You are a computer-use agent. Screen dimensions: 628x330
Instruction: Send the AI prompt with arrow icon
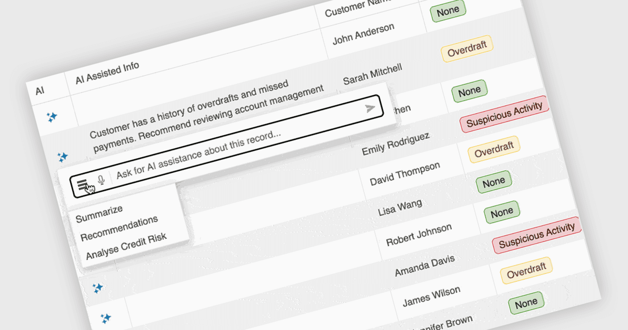click(x=371, y=108)
